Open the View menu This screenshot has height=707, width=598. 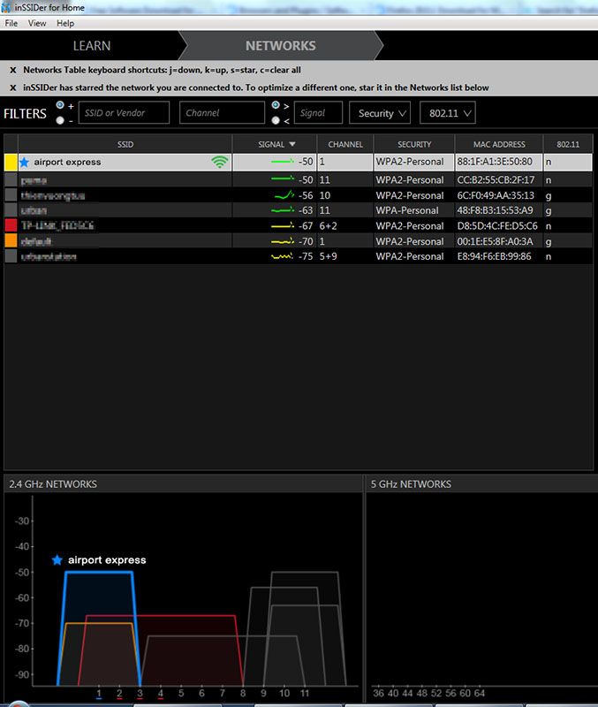click(x=37, y=24)
